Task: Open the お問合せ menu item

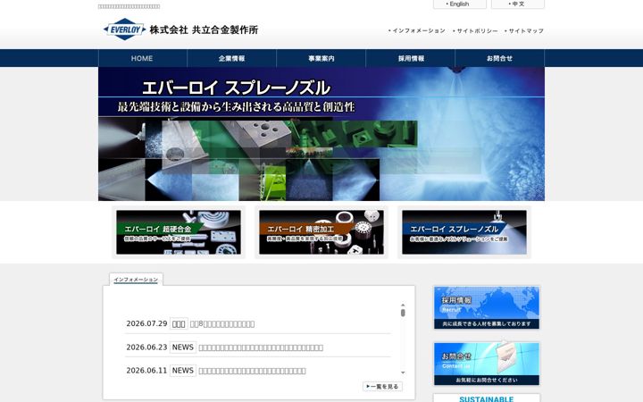Action: 499,58
